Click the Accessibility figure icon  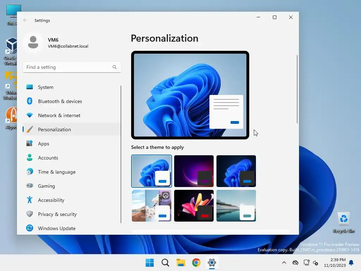tap(30, 200)
